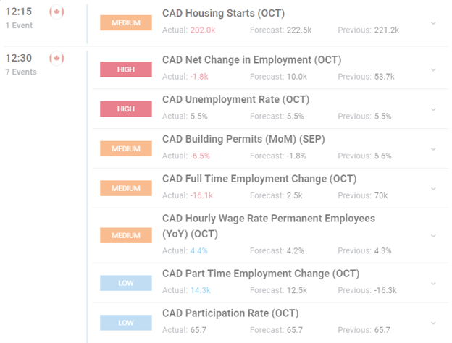Click the LOW badge for Participation Rate

tap(126, 323)
